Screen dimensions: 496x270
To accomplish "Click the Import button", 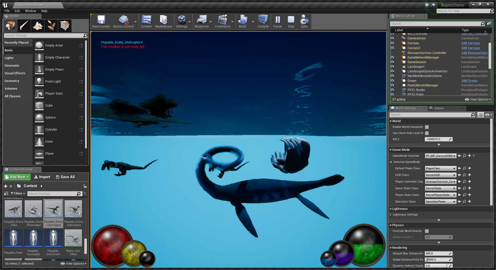I will (42, 177).
